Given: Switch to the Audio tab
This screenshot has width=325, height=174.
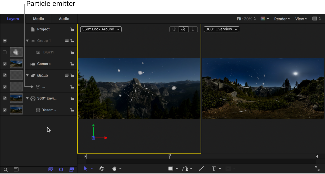Looking at the screenshot, I should click(64, 19).
